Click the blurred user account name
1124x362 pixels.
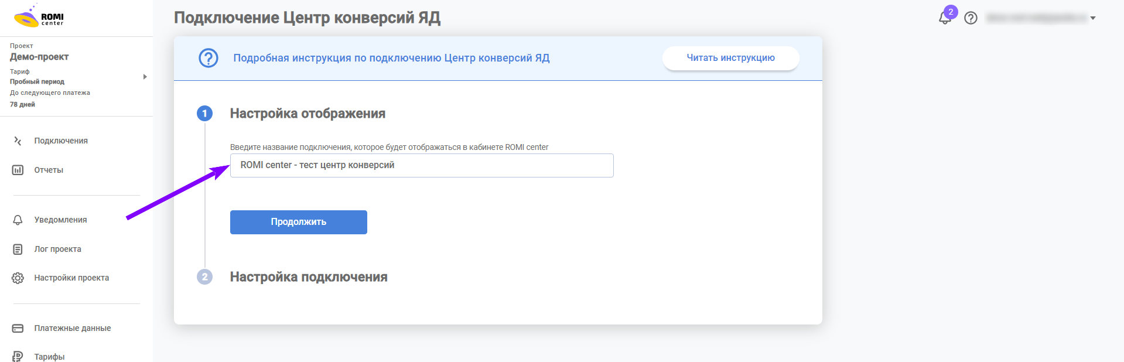click(1036, 18)
